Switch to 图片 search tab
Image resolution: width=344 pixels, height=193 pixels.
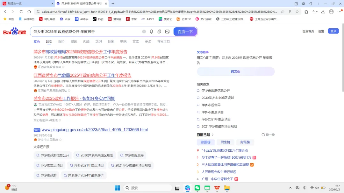coord(61,42)
